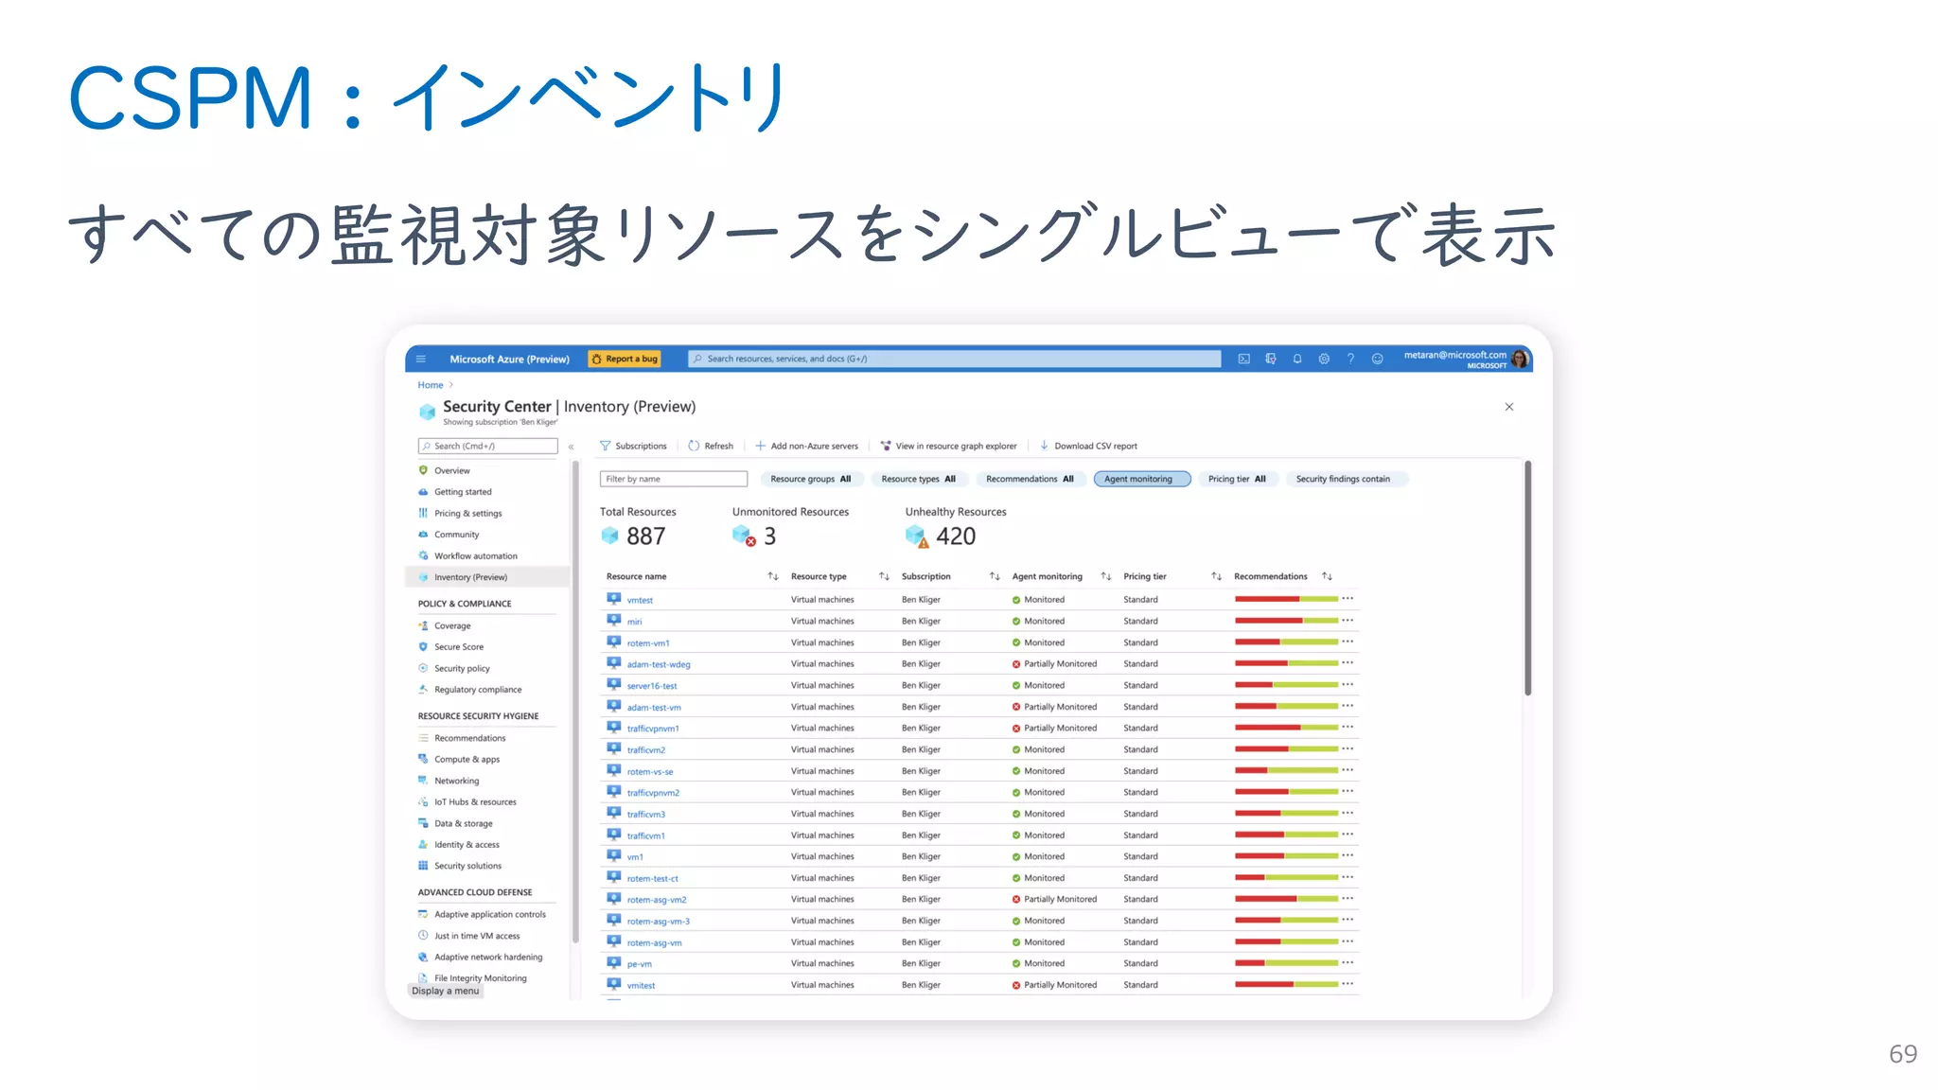Open the feedback smiley icon

pos(1378,359)
